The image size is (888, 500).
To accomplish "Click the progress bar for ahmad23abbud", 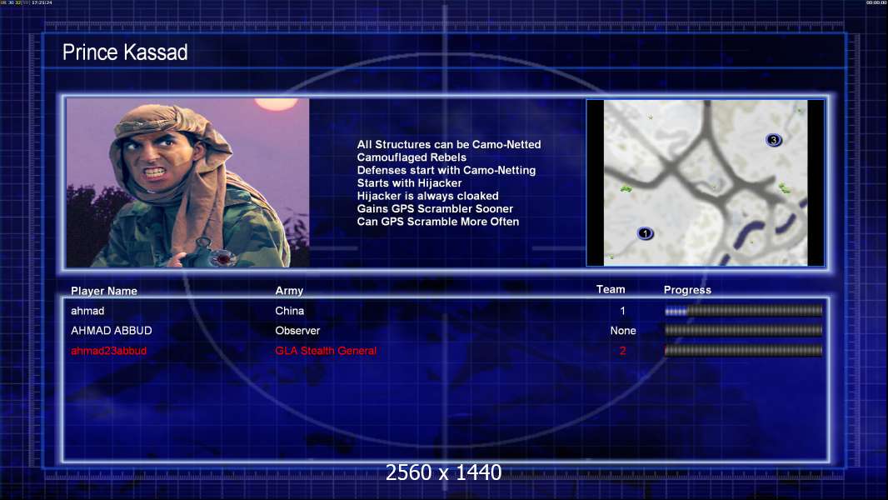I will (744, 351).
